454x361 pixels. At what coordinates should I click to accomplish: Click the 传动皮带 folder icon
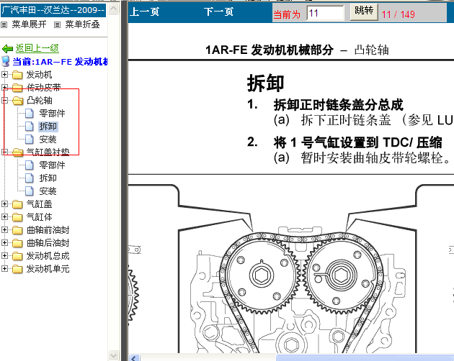point(17,87)
